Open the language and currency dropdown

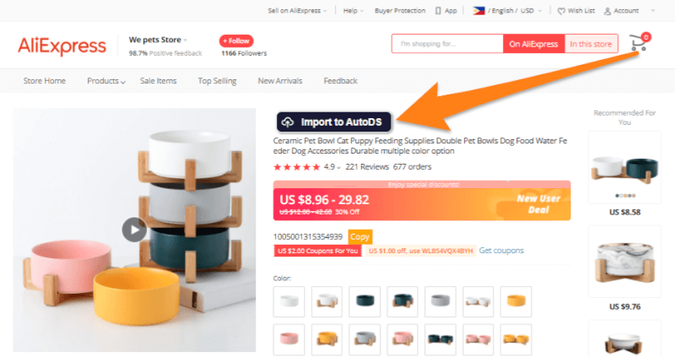pos(507,11)
